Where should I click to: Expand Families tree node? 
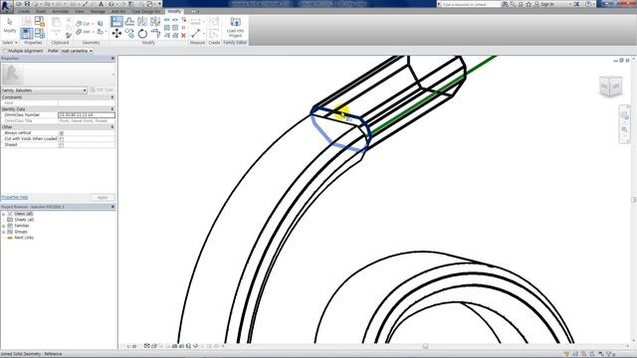pyautogui.click(x=4, y=226)
